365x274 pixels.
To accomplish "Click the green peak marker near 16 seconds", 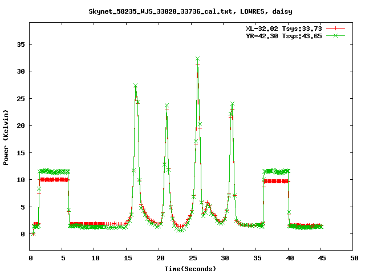I will (136, 85).
